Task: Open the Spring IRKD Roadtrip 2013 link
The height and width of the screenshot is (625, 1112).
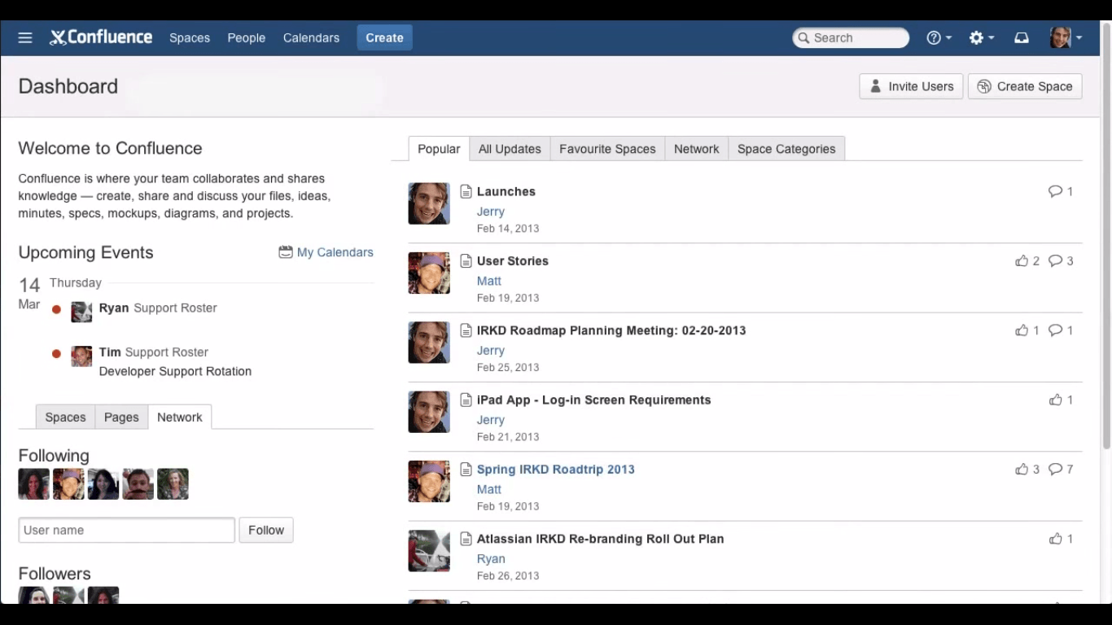Action: (x=556, y=469)
